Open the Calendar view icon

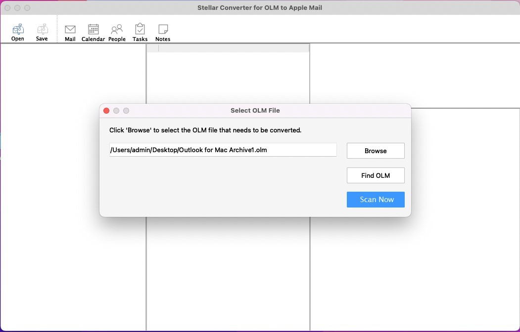click(93, 30)
